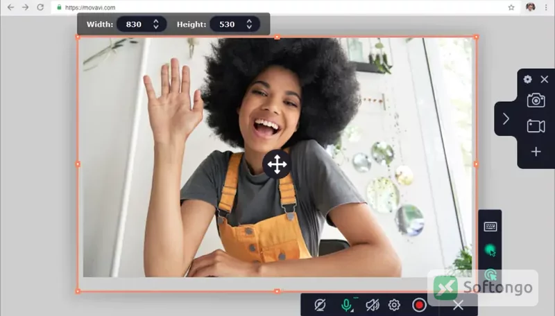Viewport: 555px width, 316px height.
Task: Click the move capture area crosshair
Action: 277,164
